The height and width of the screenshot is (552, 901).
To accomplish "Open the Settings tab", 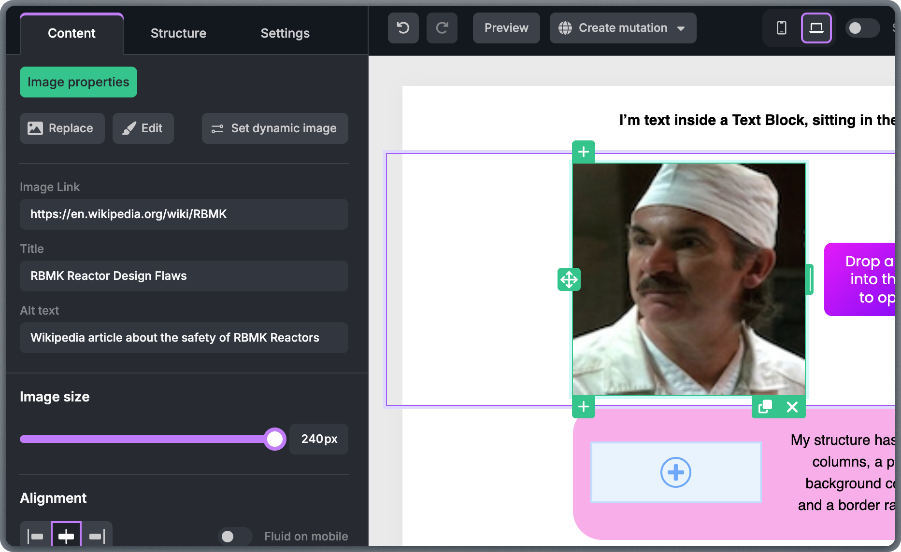I will point(285,33).
